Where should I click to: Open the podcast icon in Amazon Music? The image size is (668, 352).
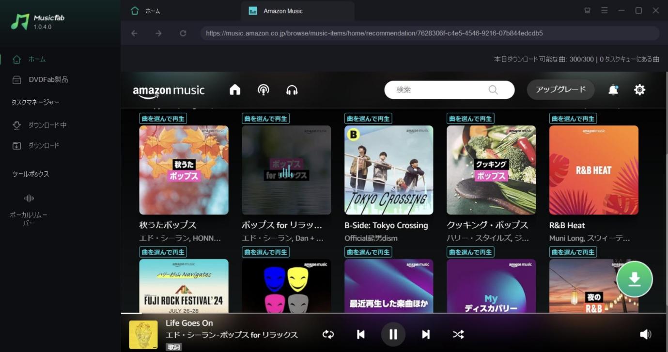pos(264,90)
